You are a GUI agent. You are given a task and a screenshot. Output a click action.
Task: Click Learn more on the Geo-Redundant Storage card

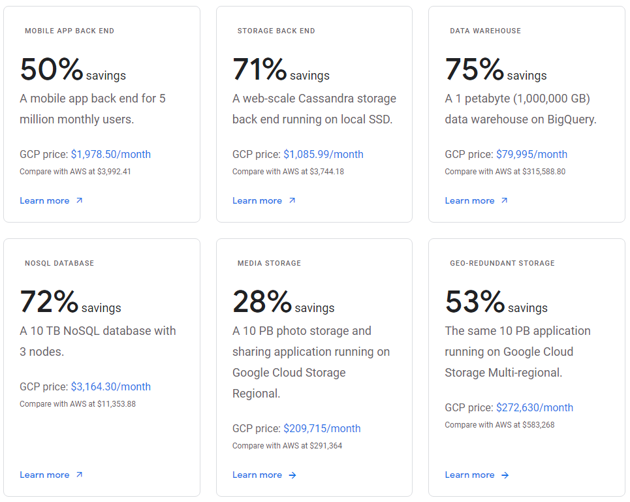coord(469,475)
